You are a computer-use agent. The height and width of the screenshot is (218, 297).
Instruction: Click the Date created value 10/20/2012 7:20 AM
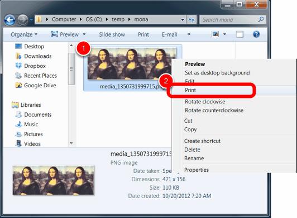tap(187, 196)
